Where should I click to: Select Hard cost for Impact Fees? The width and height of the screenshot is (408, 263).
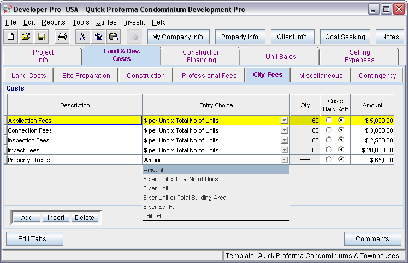(329, 150)
